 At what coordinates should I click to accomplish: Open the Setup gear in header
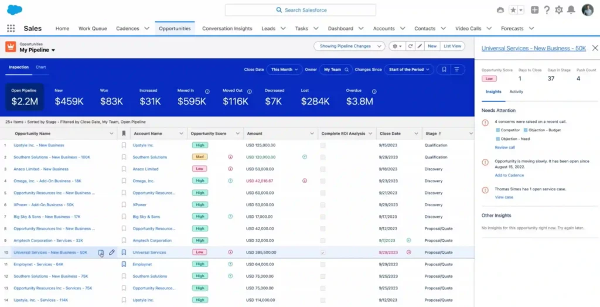pyautogui.click(x=558, y=10)
